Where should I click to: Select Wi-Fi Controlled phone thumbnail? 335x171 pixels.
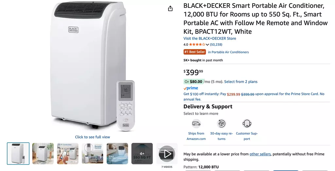(68, 153)
